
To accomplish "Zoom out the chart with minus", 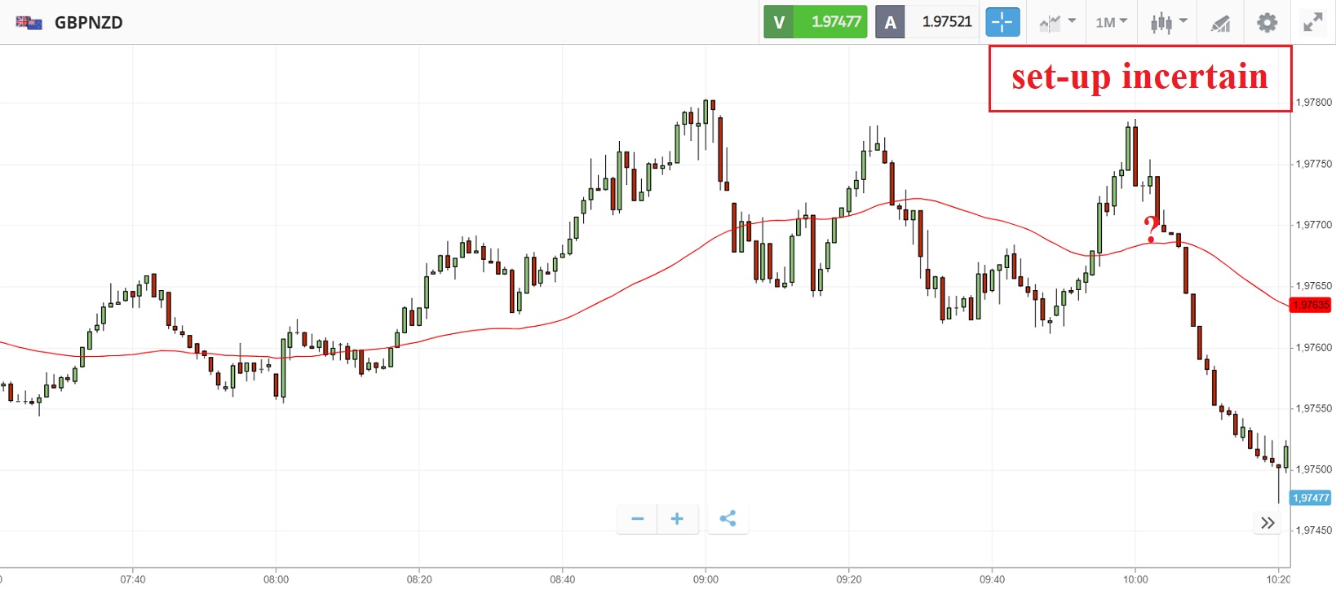I will (638, 519).
